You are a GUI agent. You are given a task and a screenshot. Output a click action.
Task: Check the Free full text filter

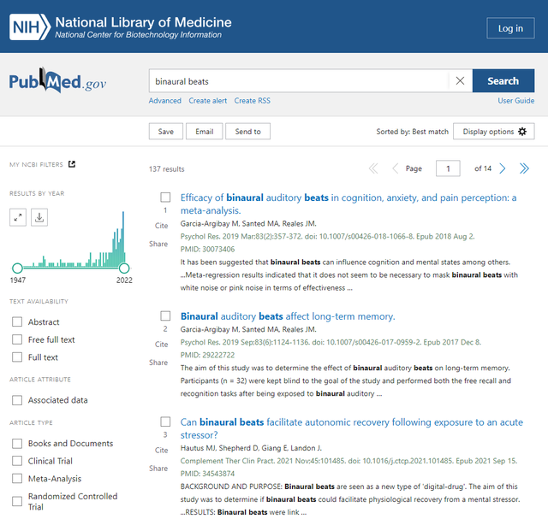(x=17, y=339)
